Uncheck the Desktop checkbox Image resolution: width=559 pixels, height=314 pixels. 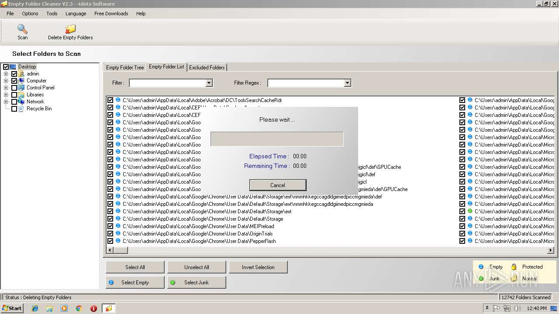pyautogui.click(x=6, y=67)
